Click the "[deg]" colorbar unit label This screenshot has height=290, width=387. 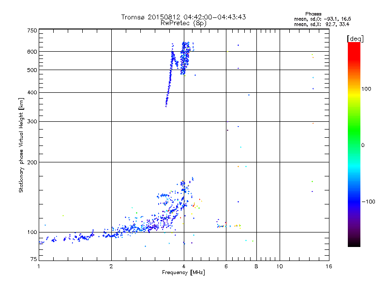point(355,39)
